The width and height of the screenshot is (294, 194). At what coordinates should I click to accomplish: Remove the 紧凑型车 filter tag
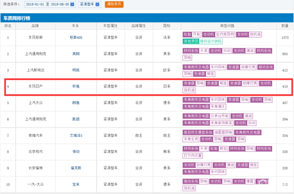[97, 4]
